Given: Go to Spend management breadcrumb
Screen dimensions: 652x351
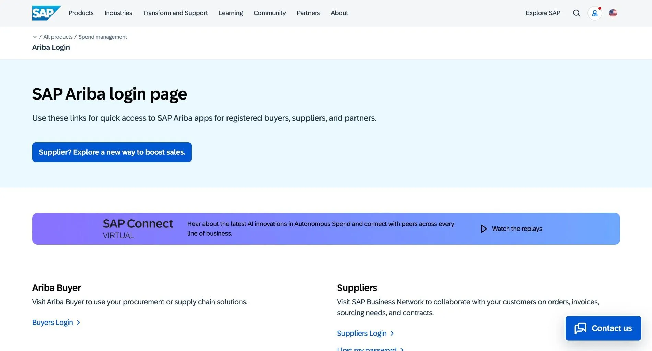Looking at the screenshot, I should (x=103, y=37).
